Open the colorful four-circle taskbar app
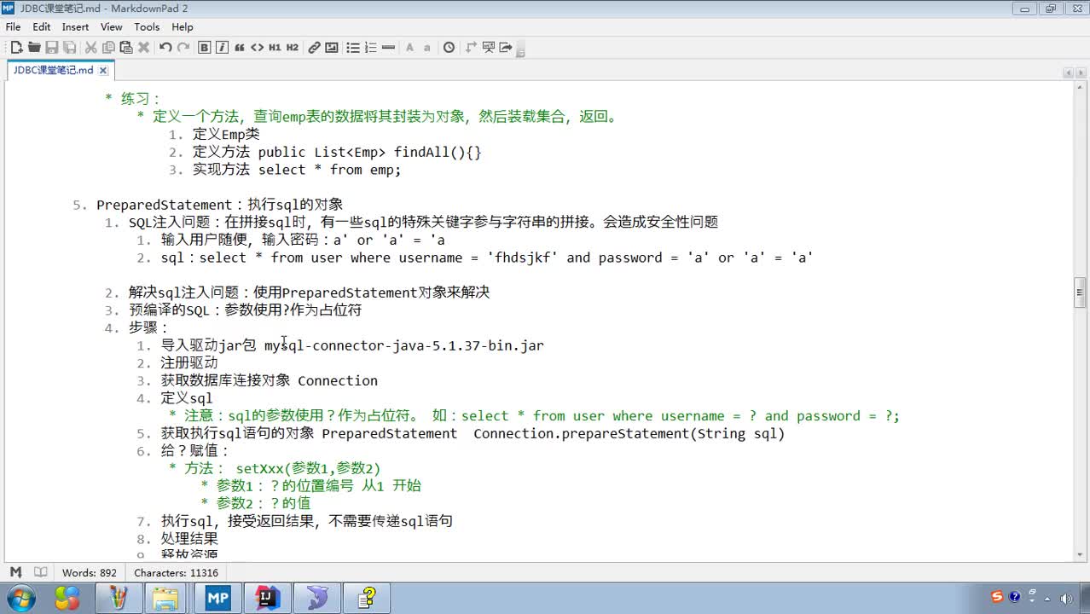Screen dimensions: 1090x614 tap(68, 598)
